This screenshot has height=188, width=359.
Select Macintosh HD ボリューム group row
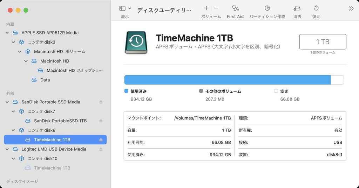point(55,51)
